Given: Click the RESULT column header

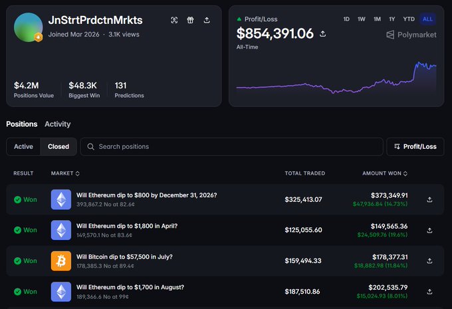Looking at the screenshot, I should tap(23, 173).
